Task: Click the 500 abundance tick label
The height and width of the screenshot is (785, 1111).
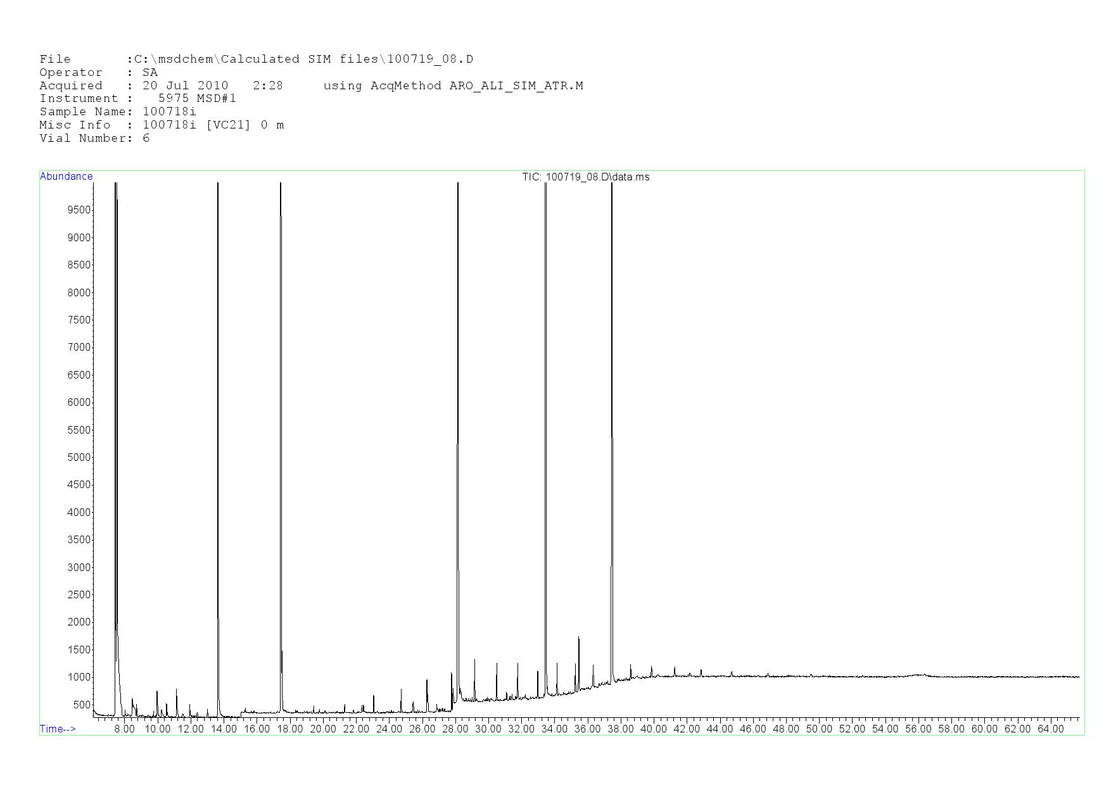Action: [82, 705]
